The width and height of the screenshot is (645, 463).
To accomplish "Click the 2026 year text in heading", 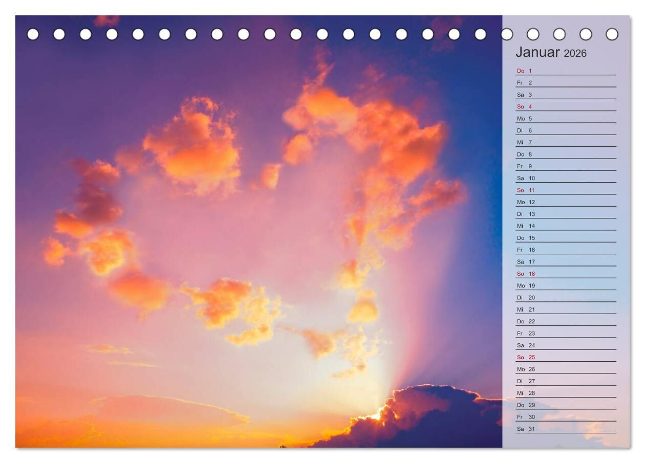I will [575, 54].
